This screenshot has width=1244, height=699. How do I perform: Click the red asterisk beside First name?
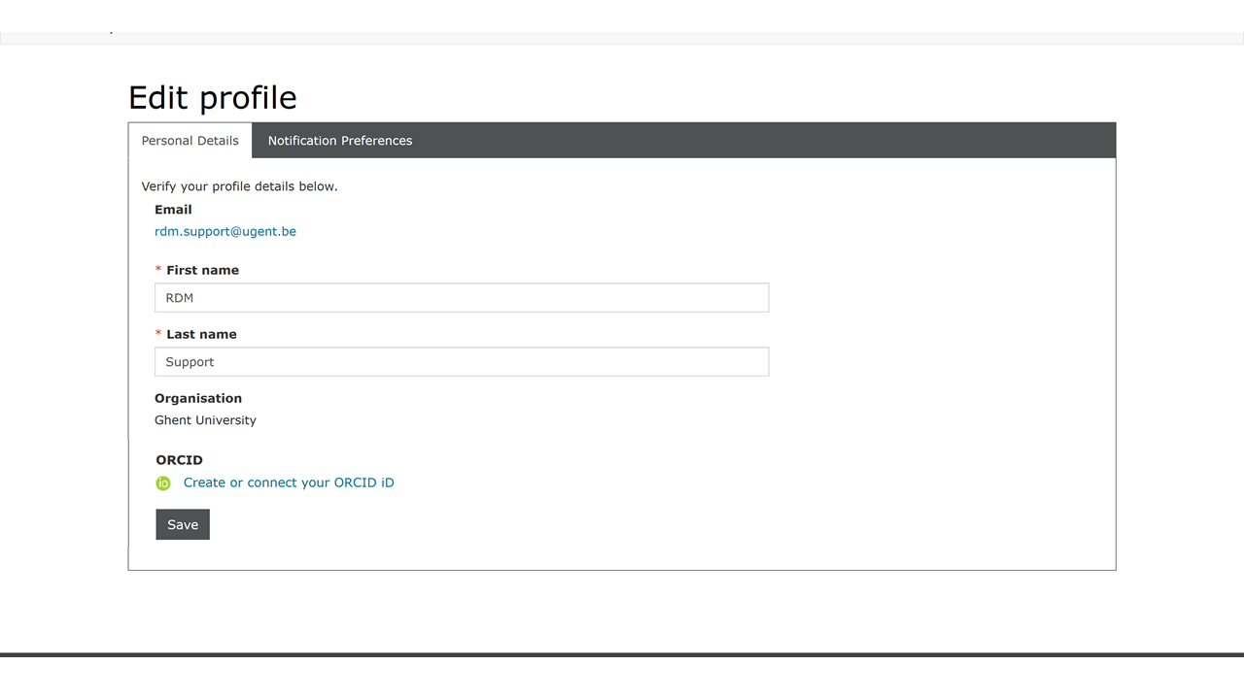click(158, 271)
